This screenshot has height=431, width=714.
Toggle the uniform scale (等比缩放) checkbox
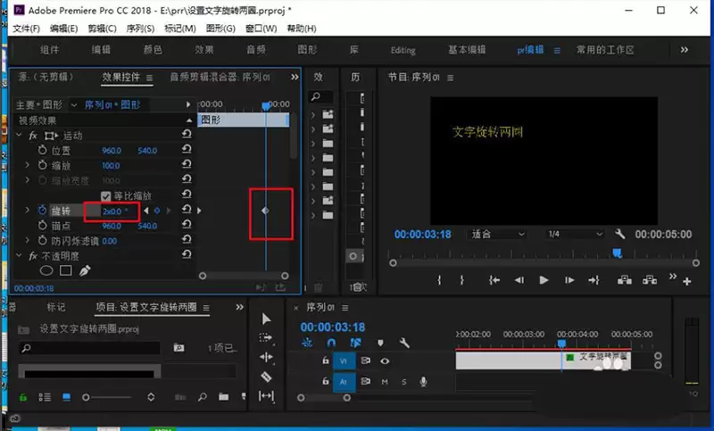pos(106,196)
